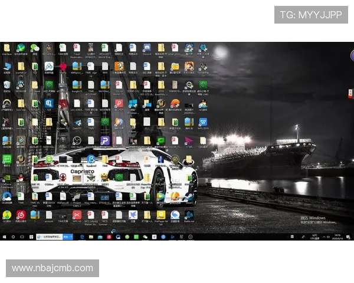Open the WeChat desktop icon
Image resolution: width=354 pixels, height=283 pixels.
[34, 48]
